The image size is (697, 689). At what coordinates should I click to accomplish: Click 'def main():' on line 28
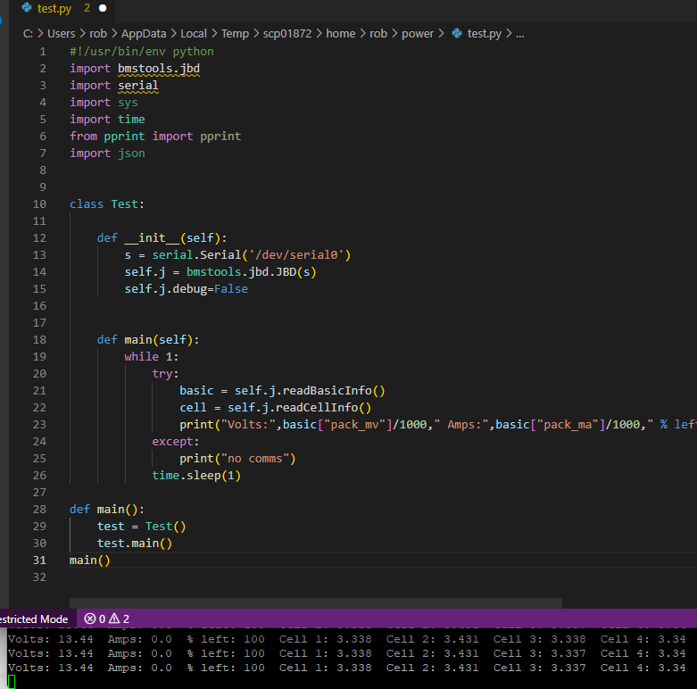107,510
